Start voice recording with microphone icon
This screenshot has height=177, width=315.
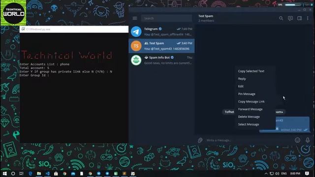pyautogui.click(x=308, y=140)
